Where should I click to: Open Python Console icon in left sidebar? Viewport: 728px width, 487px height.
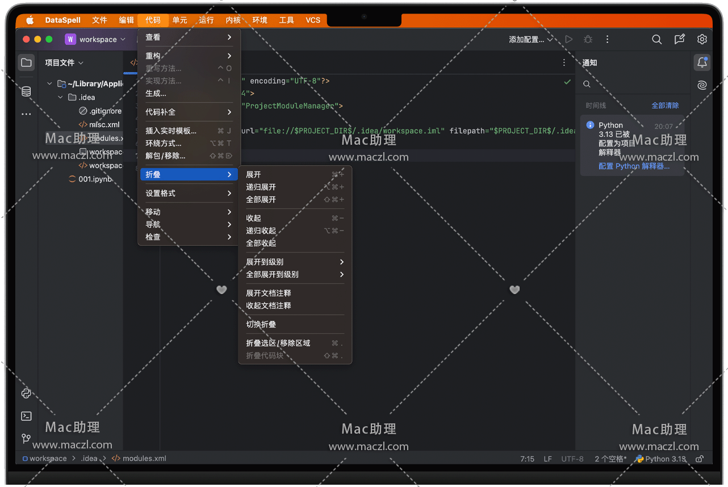click(26, 393)
